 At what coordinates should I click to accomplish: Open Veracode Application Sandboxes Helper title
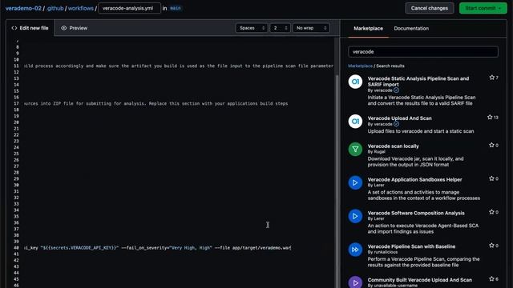click(414, 179)
